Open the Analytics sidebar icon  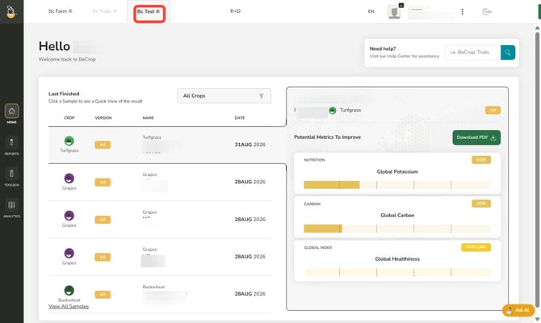12,205
